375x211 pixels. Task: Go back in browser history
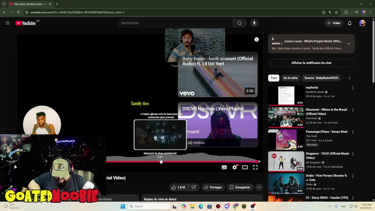[x=4, y=12]
